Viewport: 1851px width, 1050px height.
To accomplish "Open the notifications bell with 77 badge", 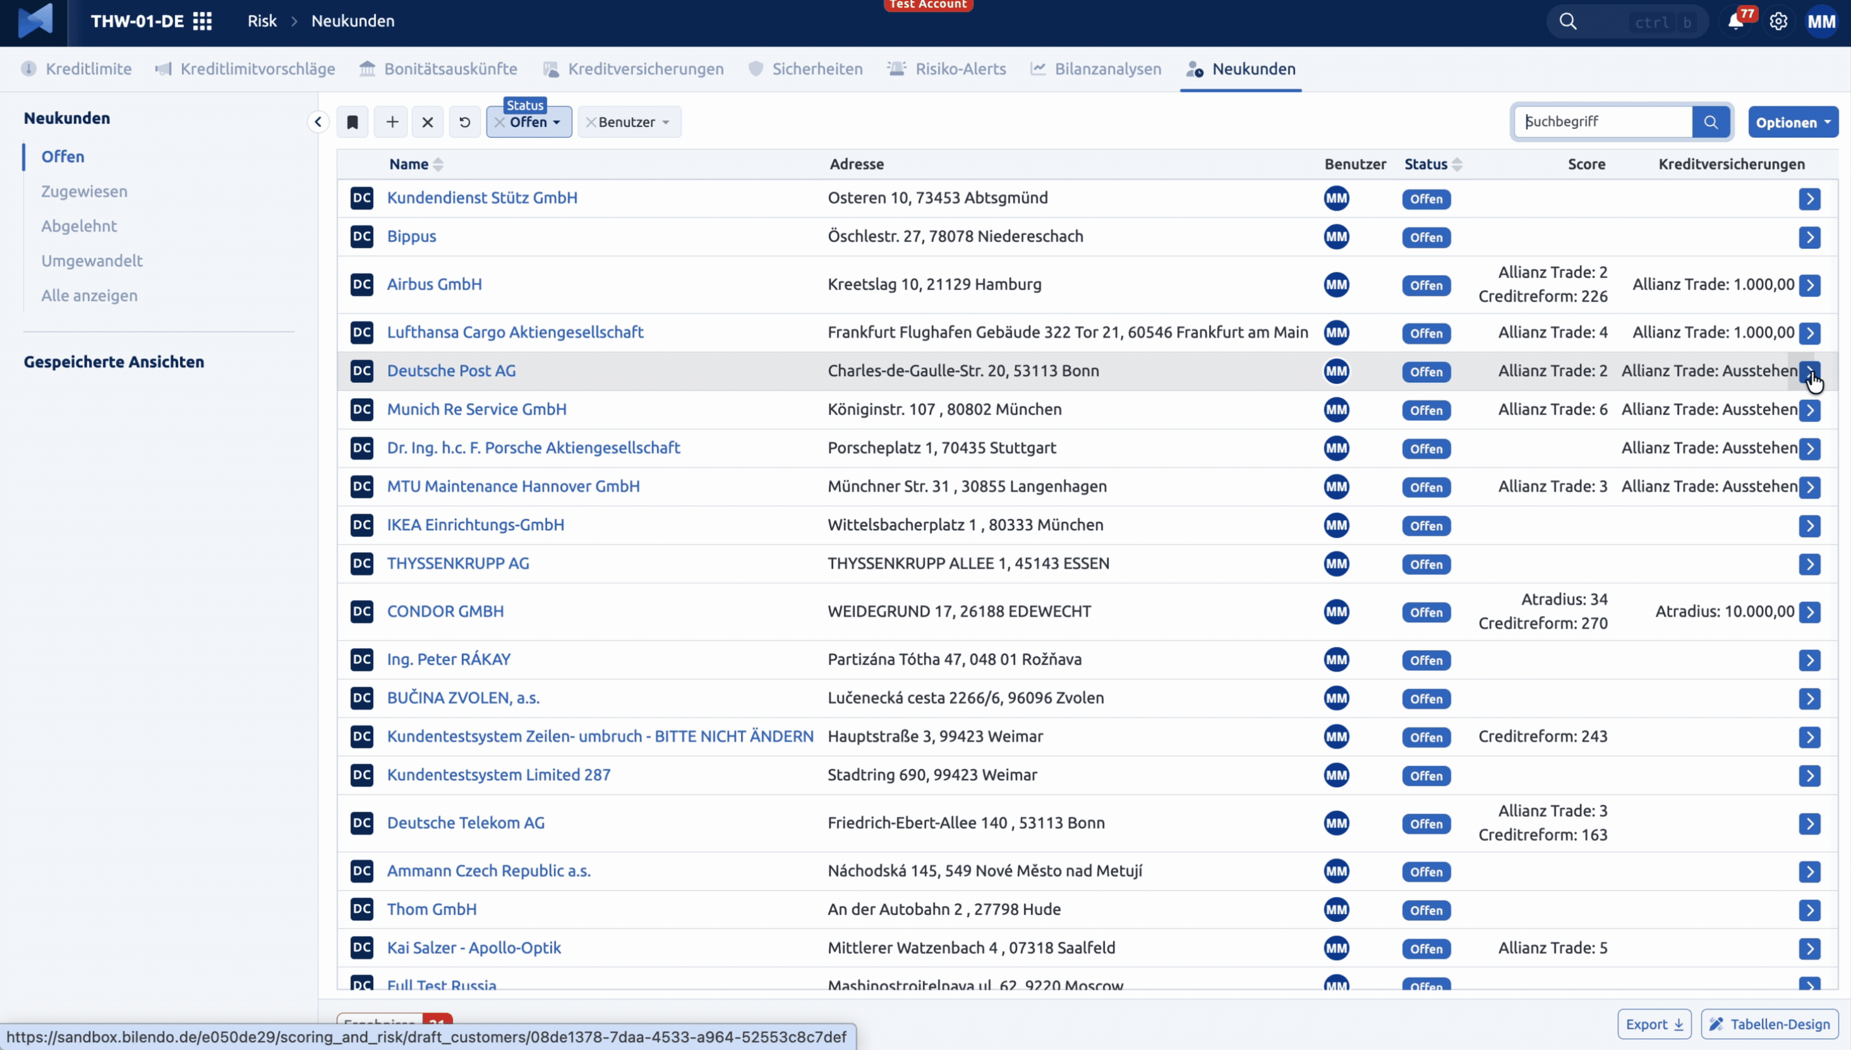I will [1737, 21].
